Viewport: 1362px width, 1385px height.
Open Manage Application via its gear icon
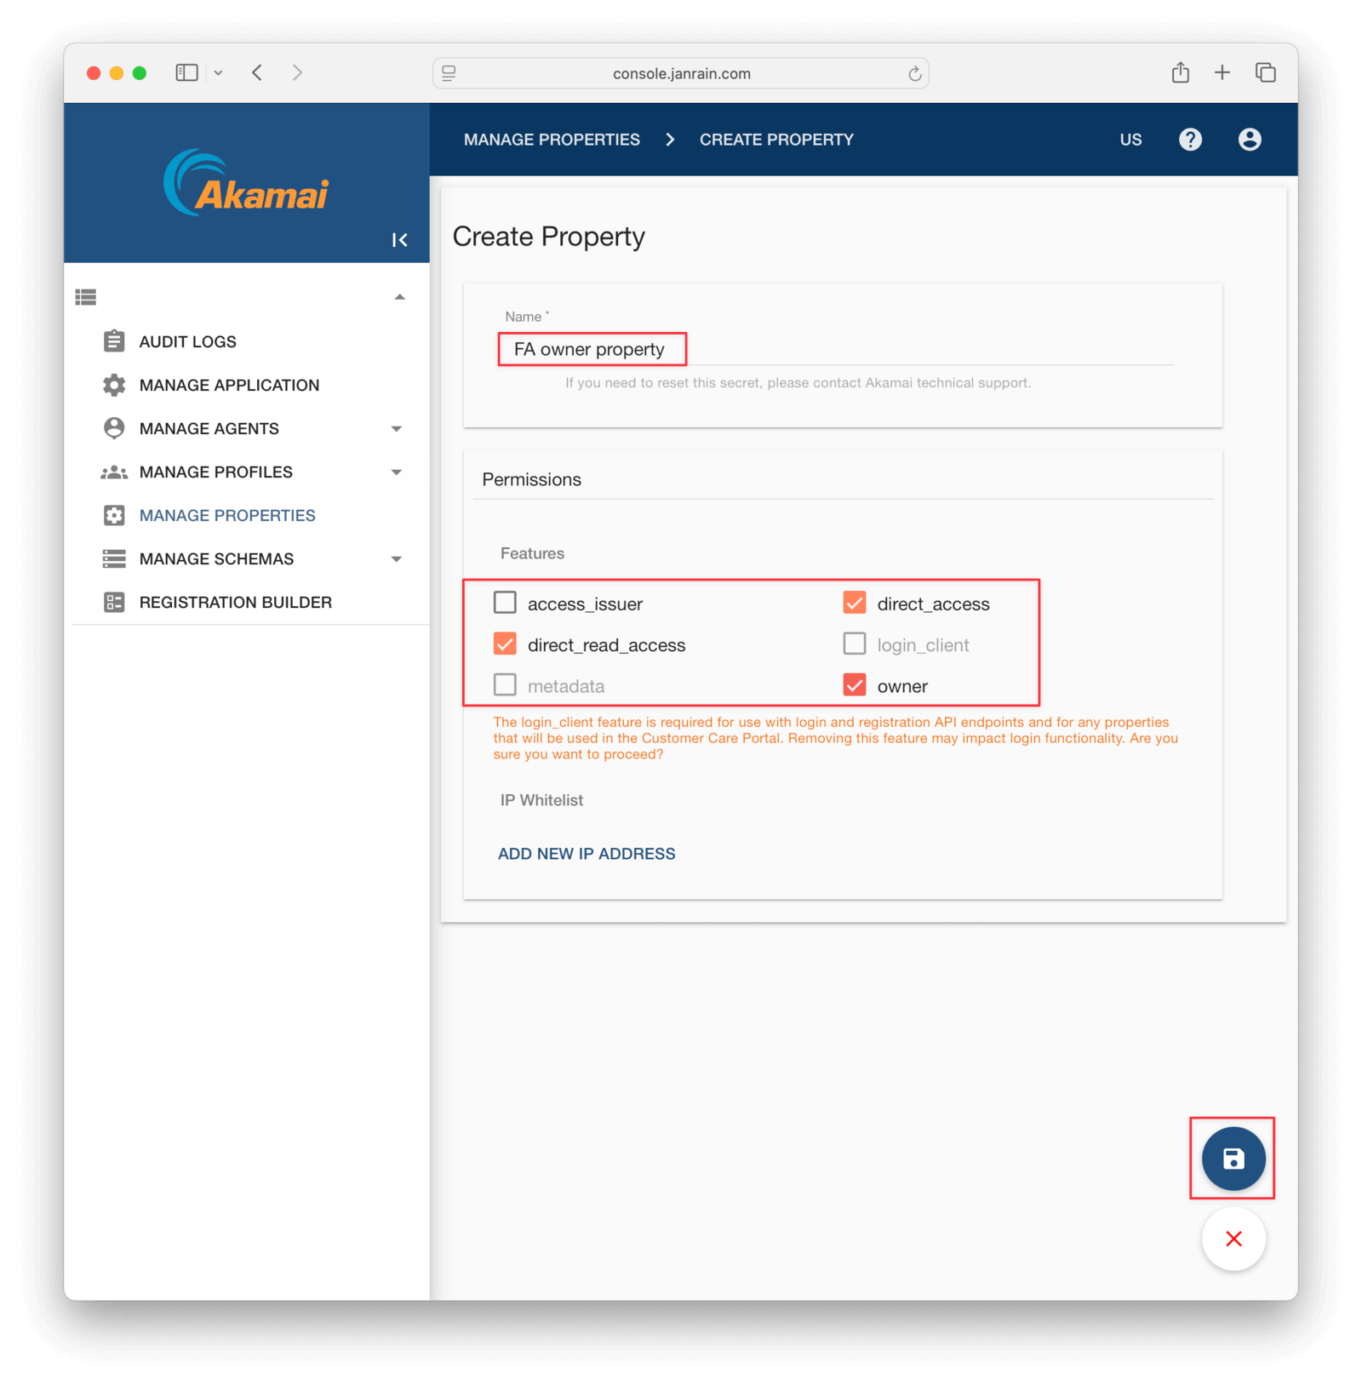point(113,385)
